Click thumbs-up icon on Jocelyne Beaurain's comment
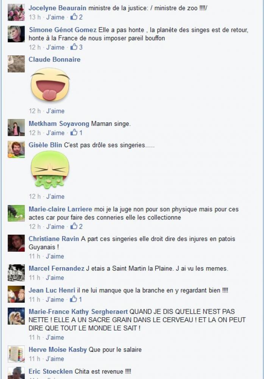 73,17
